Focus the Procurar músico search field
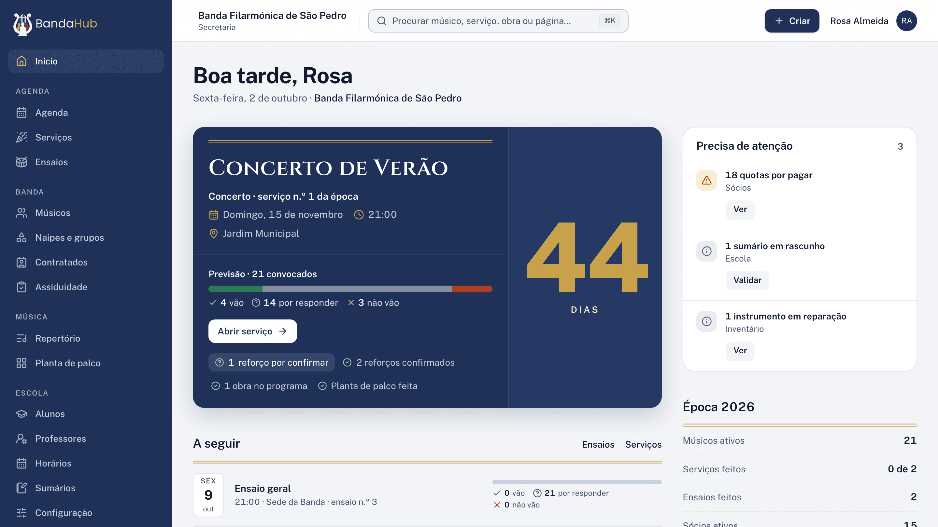 498,21
